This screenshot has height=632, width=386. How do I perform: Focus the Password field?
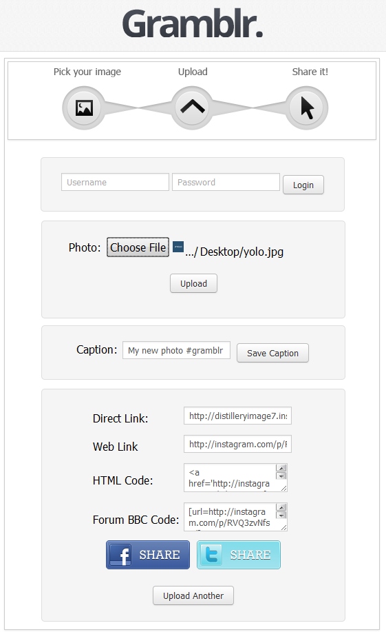pyautogui.click(x=226, y=182)
